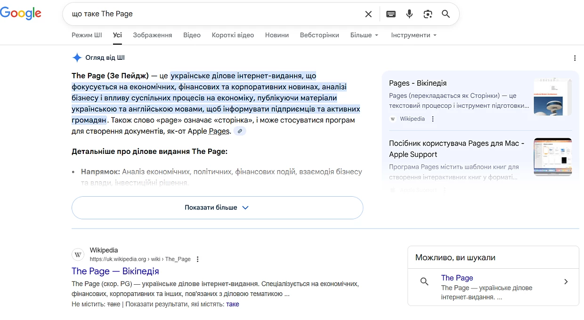This screenshot has height=320, width=584.
Task: Click the link chip after Apple Pages
Action: pyautogui.click(x=240, y=131)
